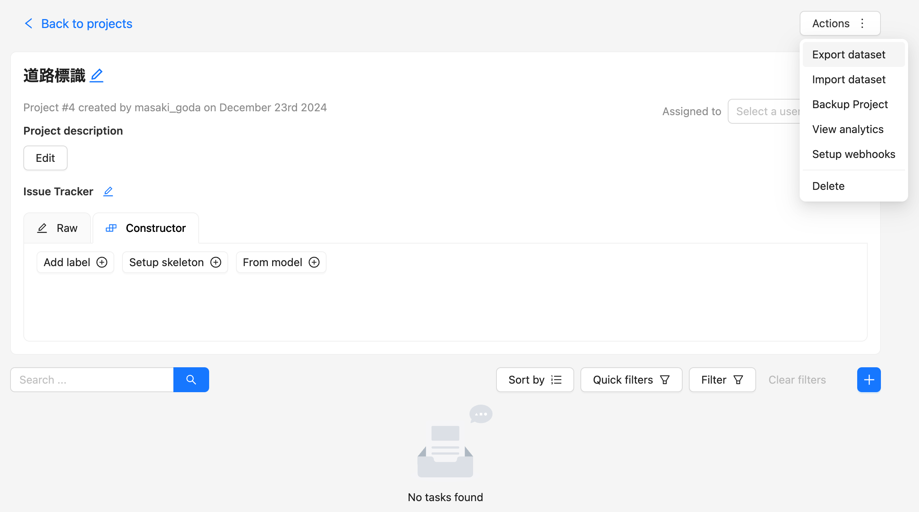Click the Setup skeleton plus icon
Viewport: 919px width, 512px height.
[216, 262]
